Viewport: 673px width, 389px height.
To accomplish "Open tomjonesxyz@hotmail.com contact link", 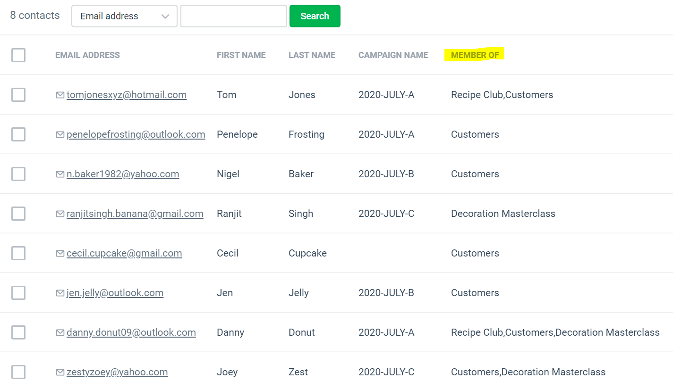I will point(127,95).
